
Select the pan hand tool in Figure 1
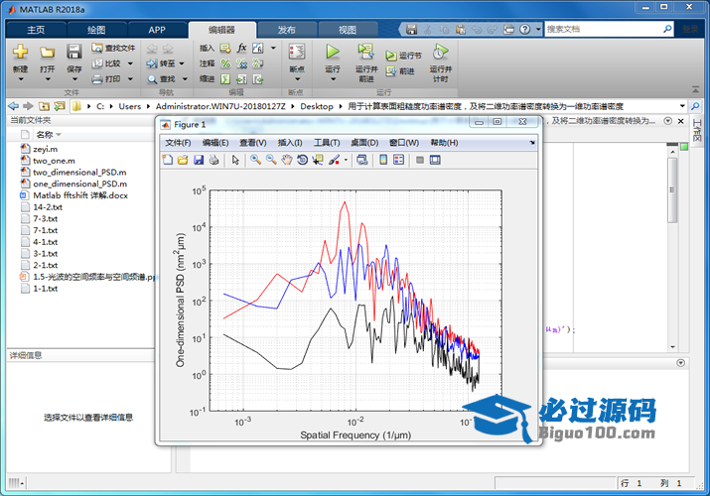(287, 160)
